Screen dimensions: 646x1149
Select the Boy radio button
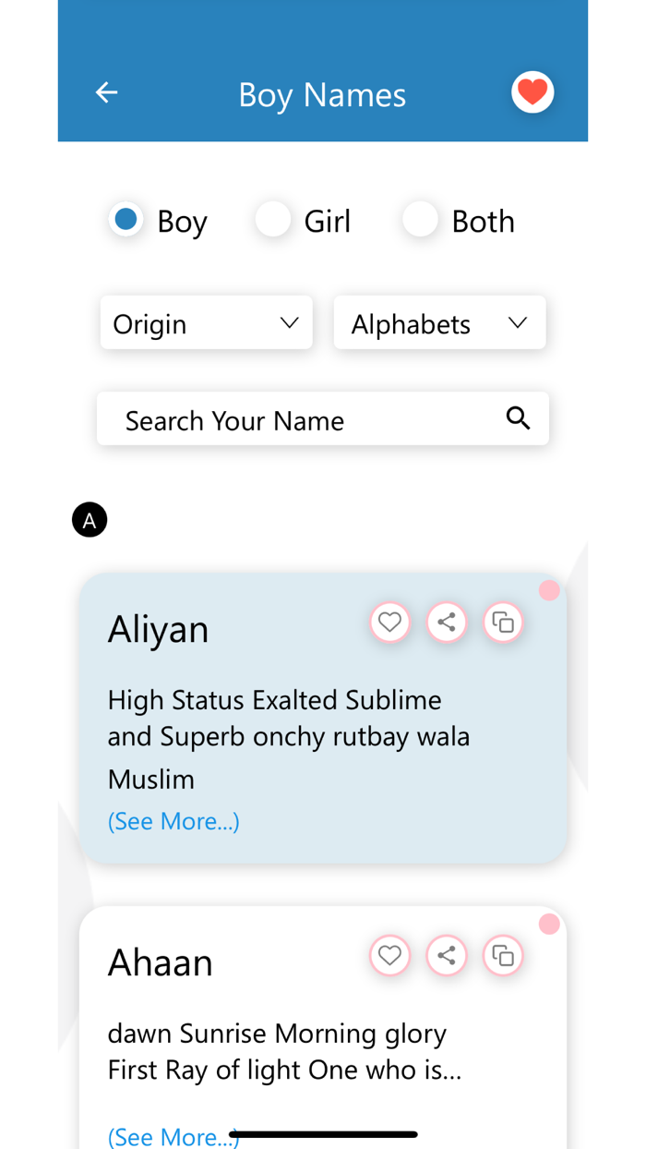126,219
